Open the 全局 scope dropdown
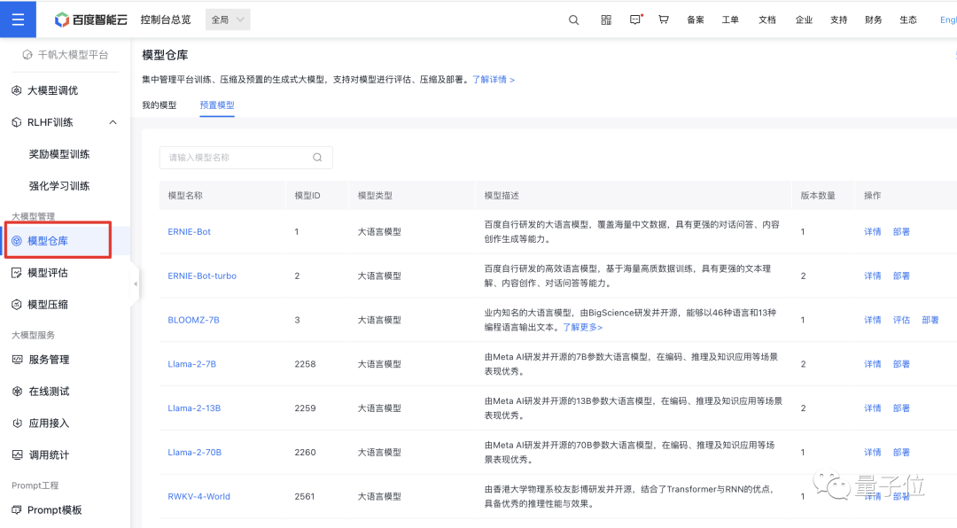The image size is (957, 528). pos(227,19)
